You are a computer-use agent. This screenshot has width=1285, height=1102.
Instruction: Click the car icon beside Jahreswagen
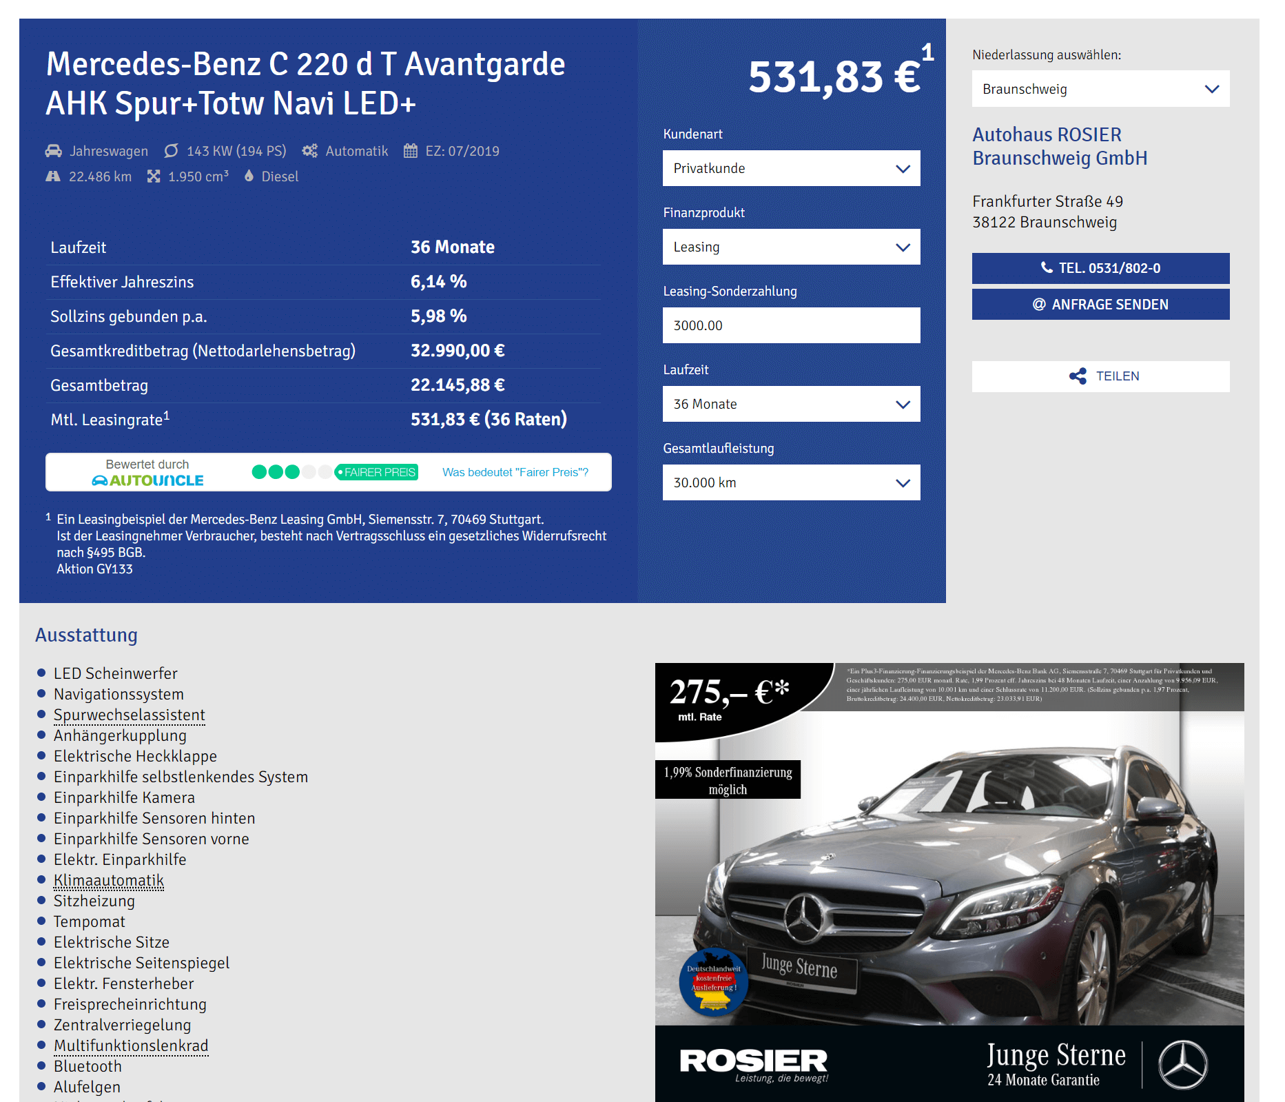click(53, 151)
